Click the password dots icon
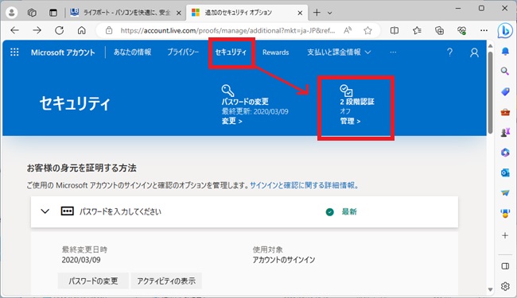The width and height of the screenshot is (517, 298). (x=68, y=211)
